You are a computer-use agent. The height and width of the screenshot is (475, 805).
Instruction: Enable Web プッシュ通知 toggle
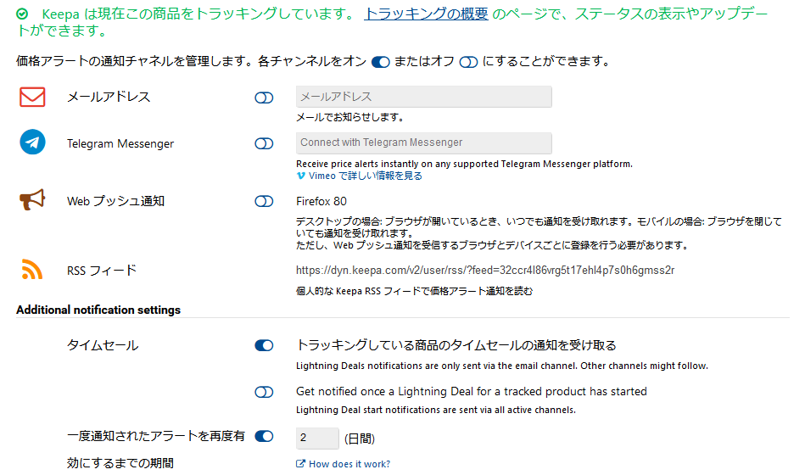[x=264, y=201]
